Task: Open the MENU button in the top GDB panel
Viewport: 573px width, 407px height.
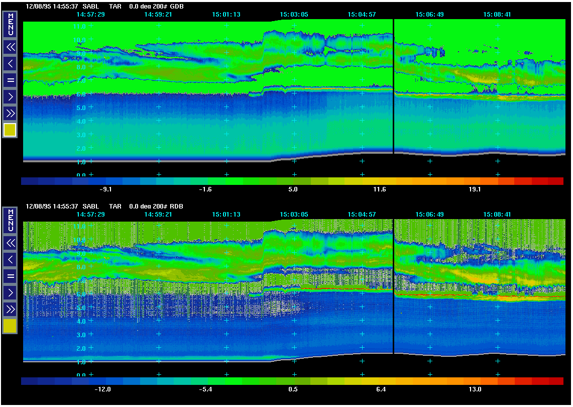Action: click(10, 24)
